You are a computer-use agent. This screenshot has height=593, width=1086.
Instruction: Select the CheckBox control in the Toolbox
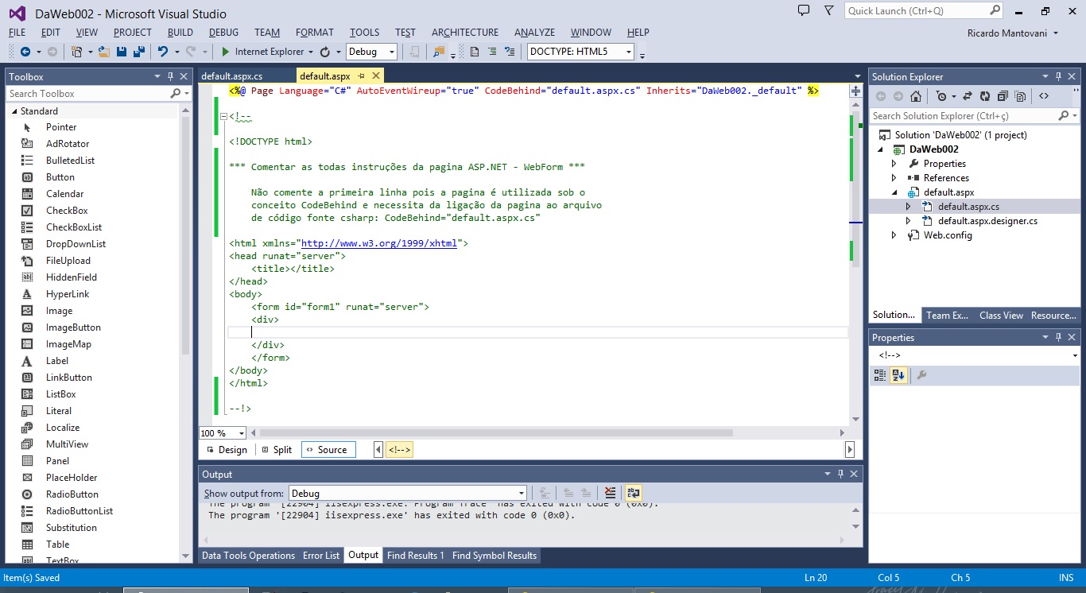pos(67,211)
